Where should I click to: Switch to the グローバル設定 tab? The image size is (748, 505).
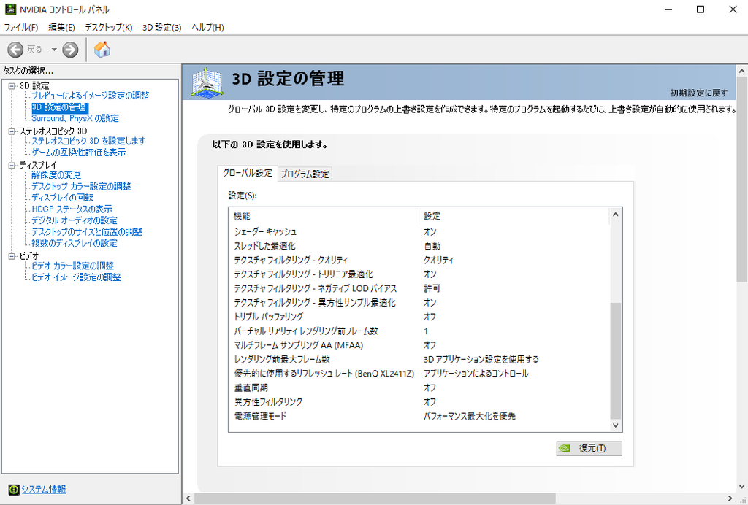[247, 173]
